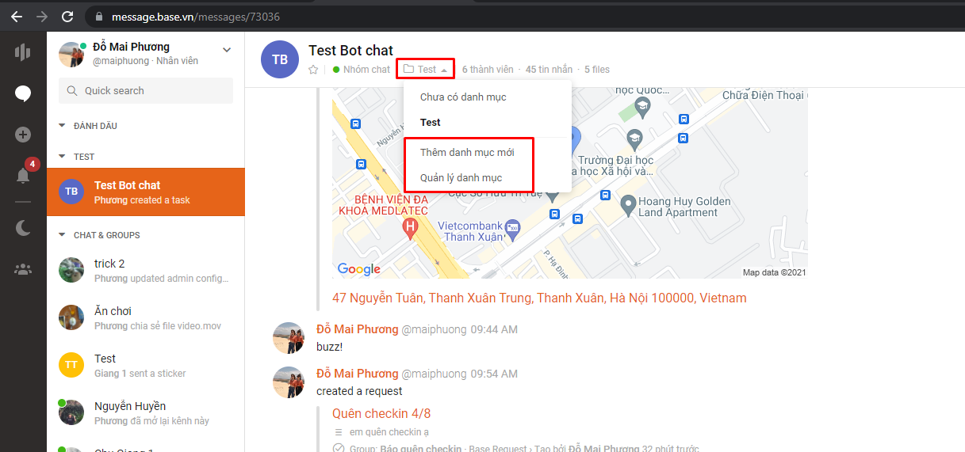965x452 pixels.
Task: Click the Hoang Huy Golden Land Apartment pin
Action: tap(628, 204)
